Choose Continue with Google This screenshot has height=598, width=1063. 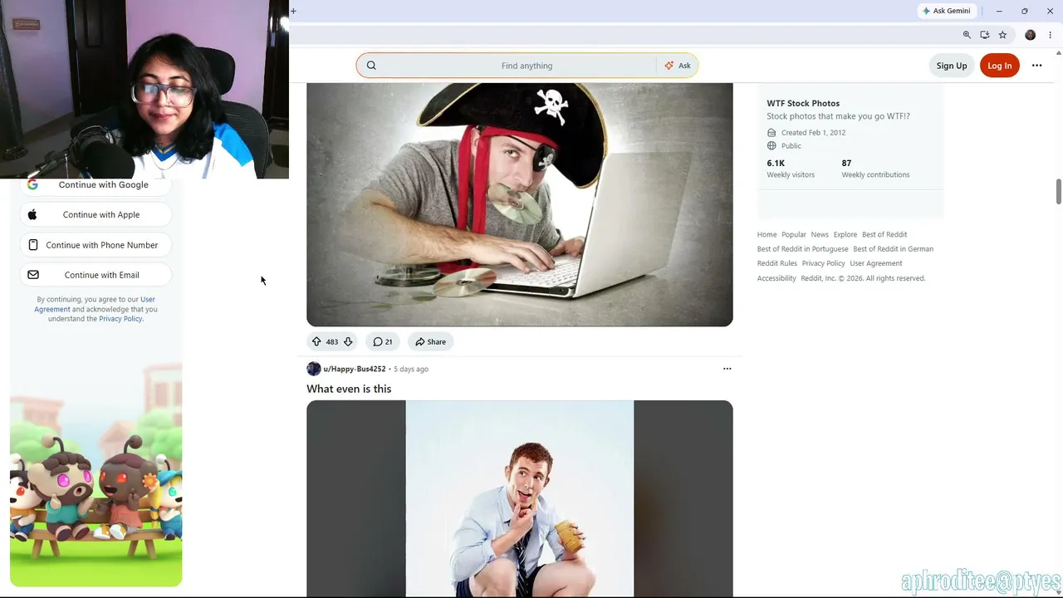pos(96,184)
